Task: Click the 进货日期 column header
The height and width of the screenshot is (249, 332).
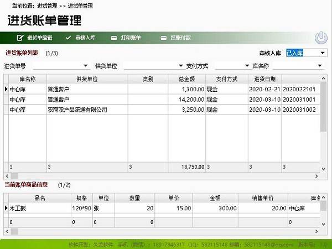Action: [x=263, y=79]
